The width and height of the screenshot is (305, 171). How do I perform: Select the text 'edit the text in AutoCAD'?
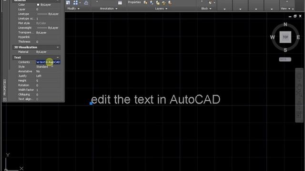(x=156, y=99)
